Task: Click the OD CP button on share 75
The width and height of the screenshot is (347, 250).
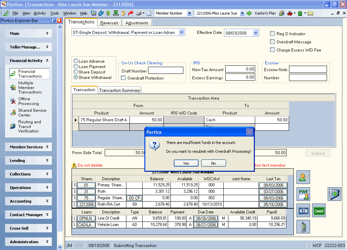Action: click(134, 198)
